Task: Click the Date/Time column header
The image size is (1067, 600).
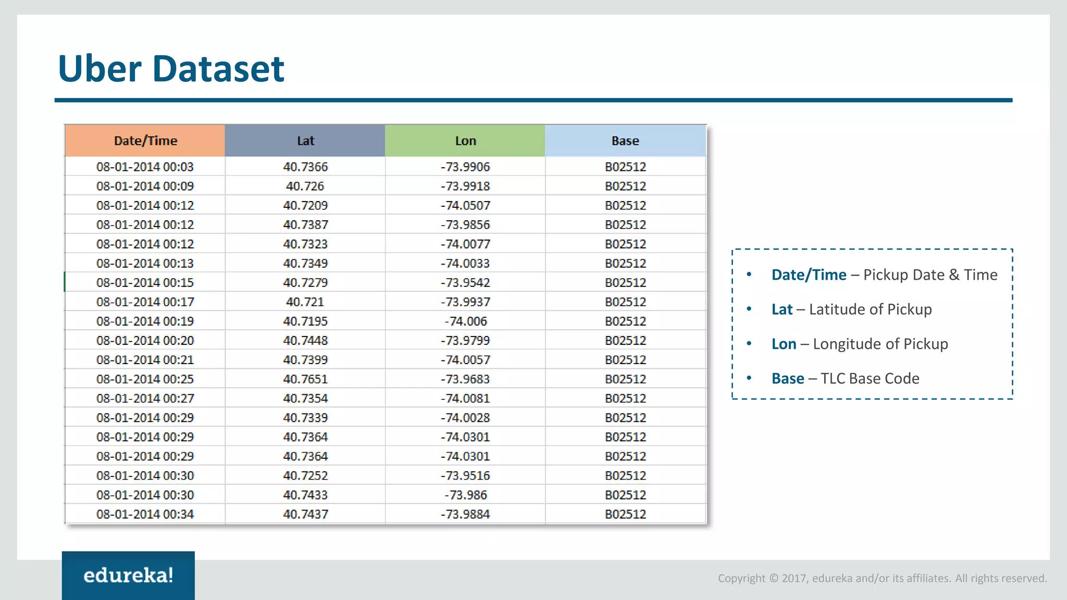Action: 145,141
